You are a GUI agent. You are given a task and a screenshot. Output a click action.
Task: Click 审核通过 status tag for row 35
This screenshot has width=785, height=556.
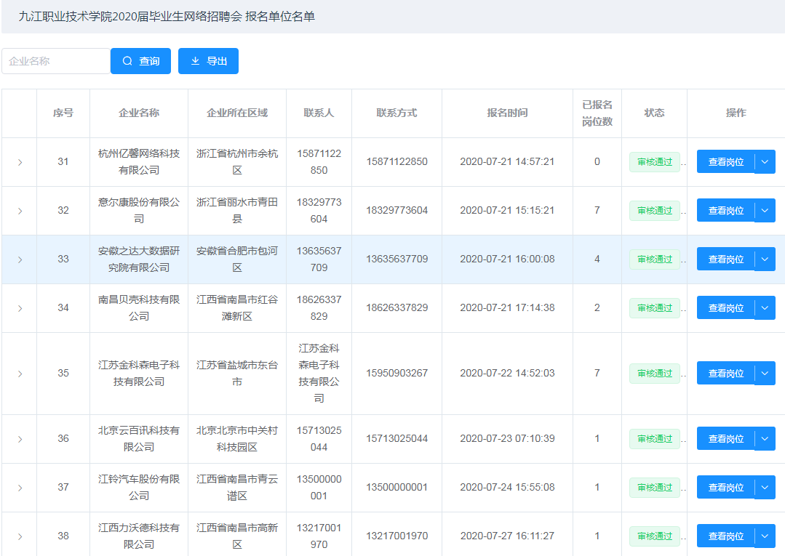654,373
